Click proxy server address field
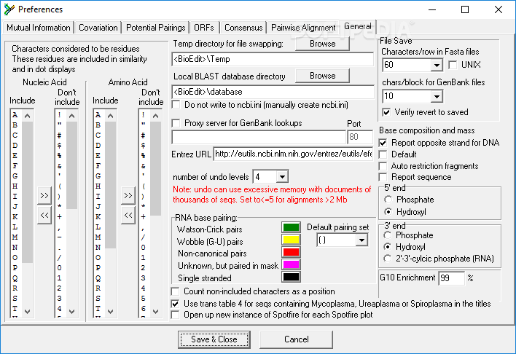516x354 pixels. pos(259,137)
